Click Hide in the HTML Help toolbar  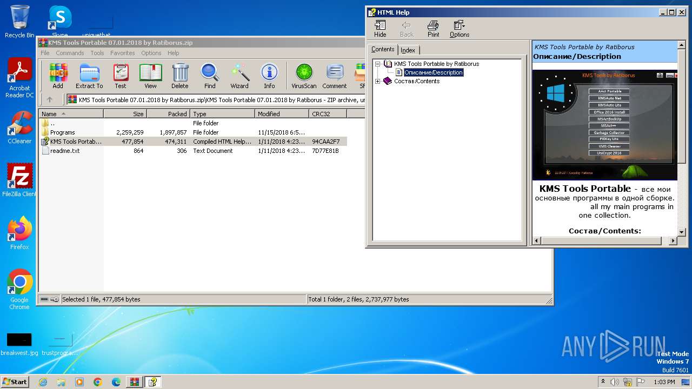tap(380, 29)
